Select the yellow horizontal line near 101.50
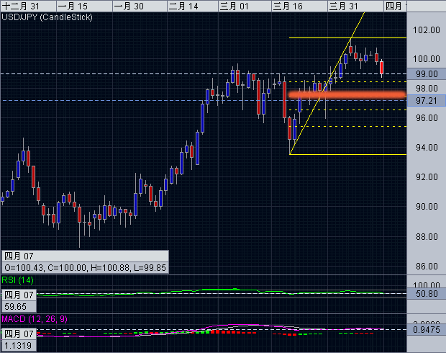The height and width of the screenshot is (353, 446). coord(347,37)
